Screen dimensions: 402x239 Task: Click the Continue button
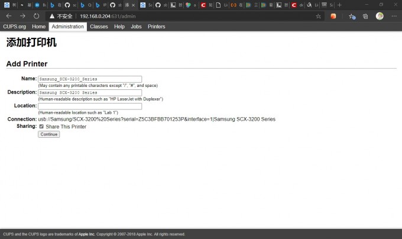(48, 134)
